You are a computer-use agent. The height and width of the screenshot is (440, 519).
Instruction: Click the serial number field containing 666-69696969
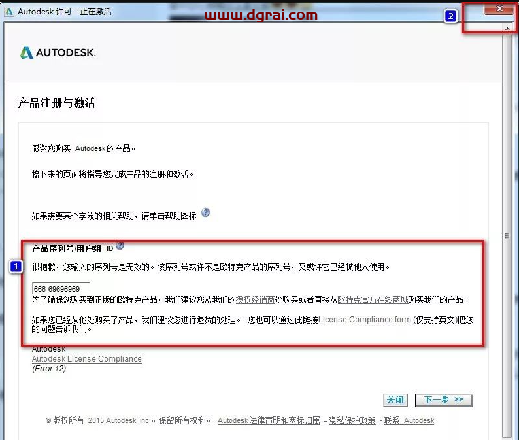[x=61, y=288]
